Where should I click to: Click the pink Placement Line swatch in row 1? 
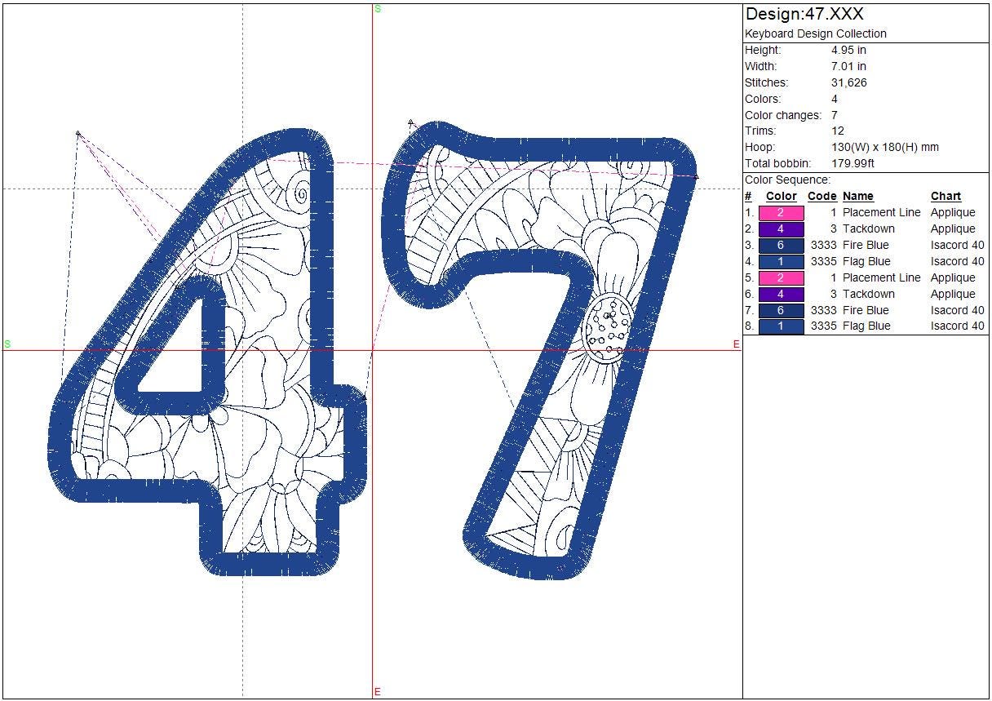[x=781, y=213]
